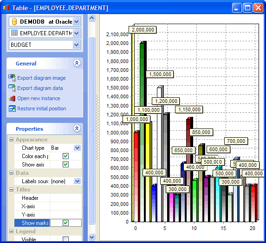Toggle the Show axis checkbox
The width and height of the screenshot is (266, 243).
pos(65,164)
